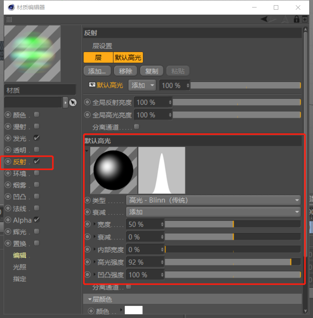Adjust the 高光强度 92 % slider
The width and height of the screenshot is (313, 318).
coord(233,262)
